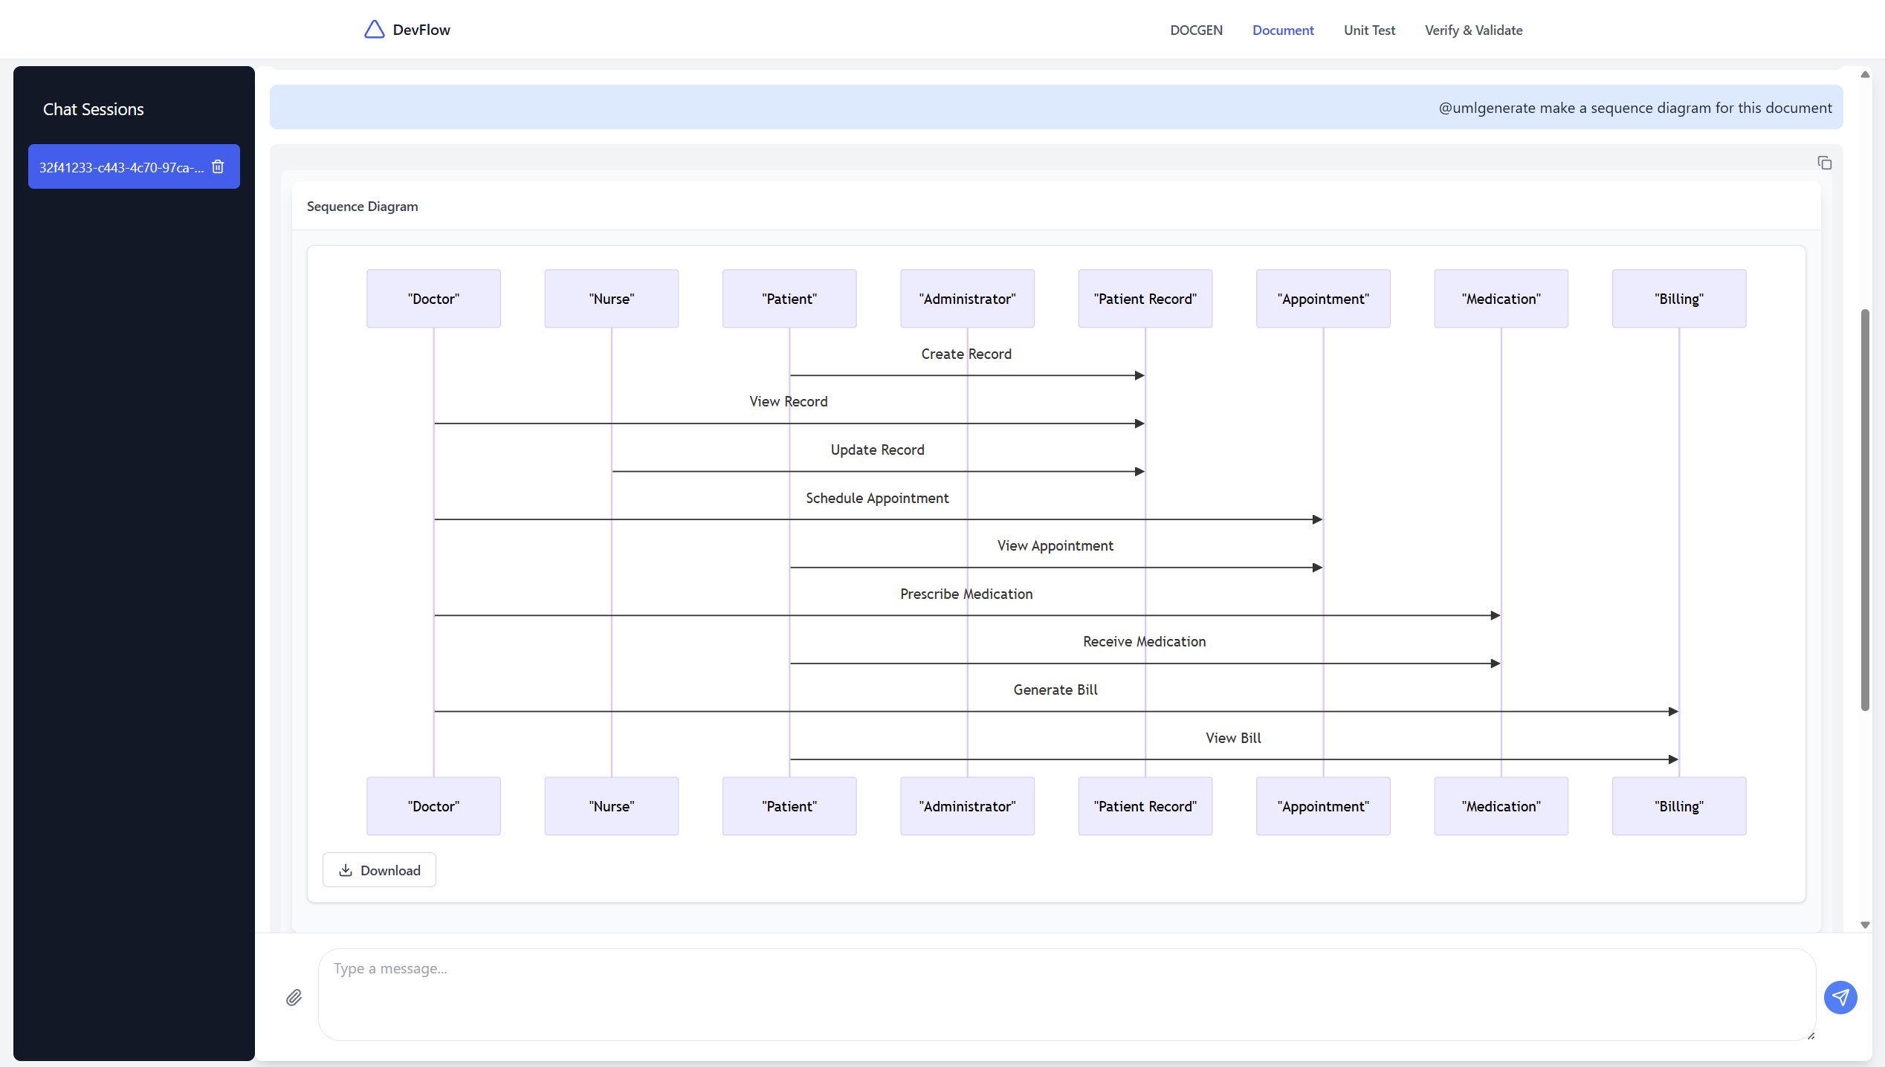Send the message with the paper plane icon
Screen dimensions: 1885x1067
[x=1840, y=998]
